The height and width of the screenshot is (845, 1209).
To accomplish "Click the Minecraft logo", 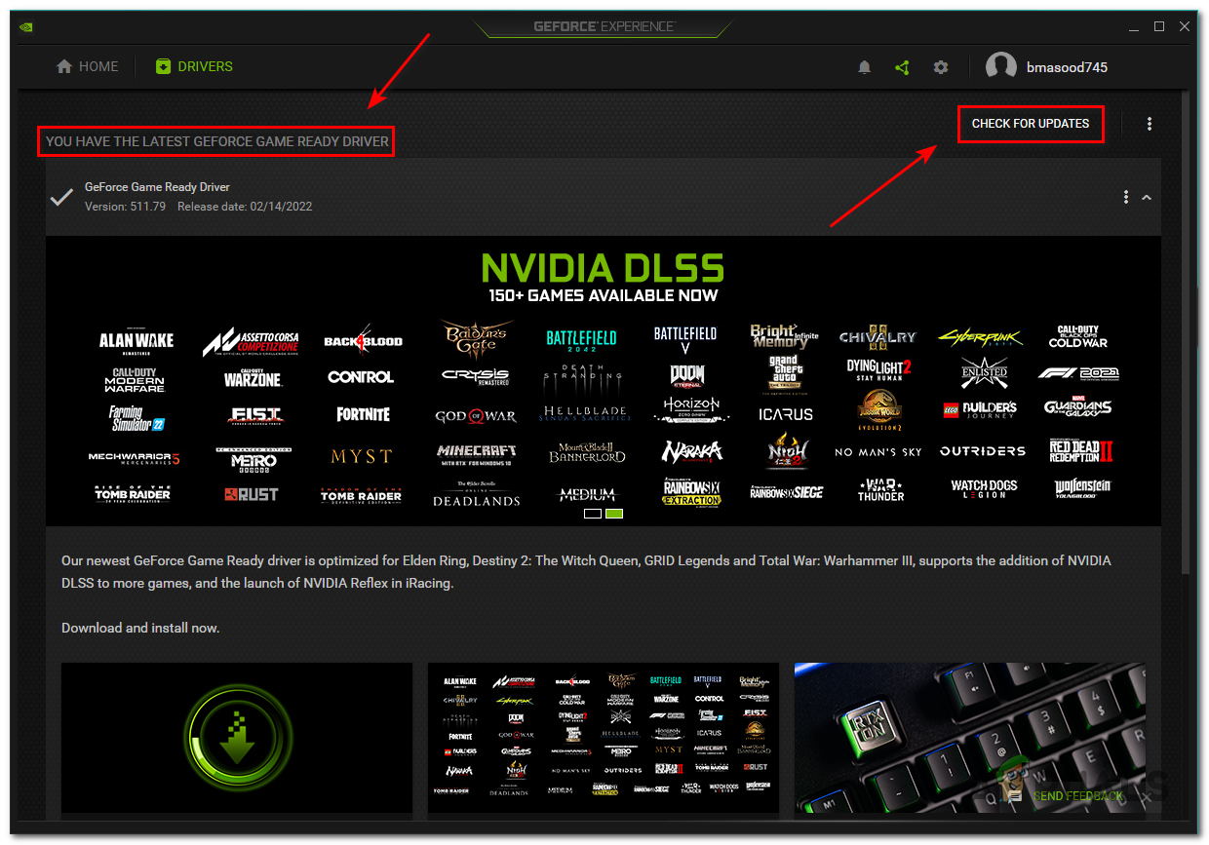I will 477,454.
